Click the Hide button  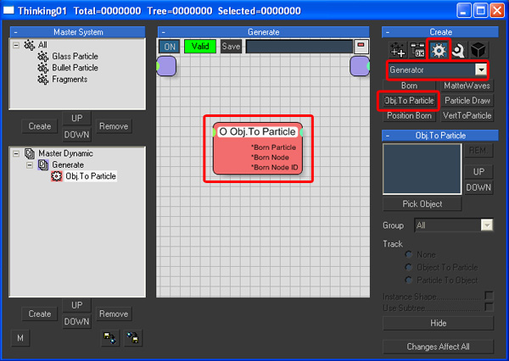[439, 323]
